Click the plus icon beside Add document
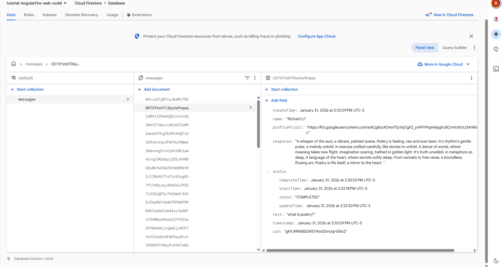 139,89
